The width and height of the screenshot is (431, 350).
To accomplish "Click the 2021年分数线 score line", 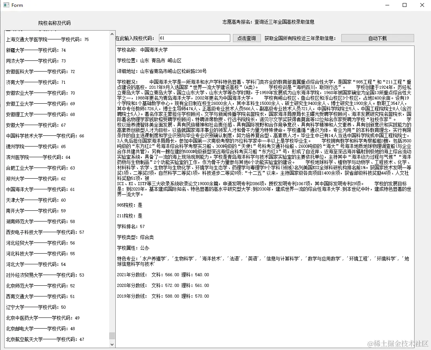I will click(x=163, y=275).
